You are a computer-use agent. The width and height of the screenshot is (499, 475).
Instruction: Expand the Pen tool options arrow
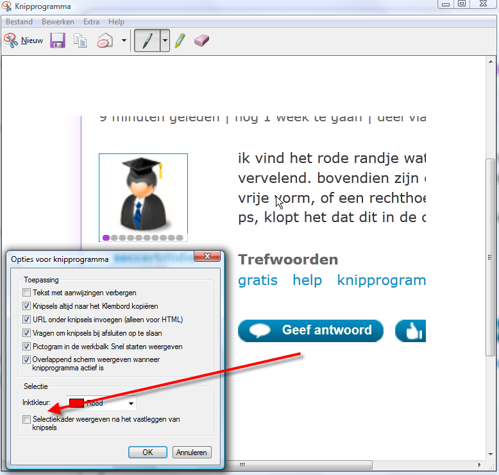pyautogui.click(x=165, y=40)
